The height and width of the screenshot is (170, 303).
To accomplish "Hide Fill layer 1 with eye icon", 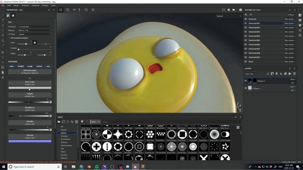I will point(246,88).
